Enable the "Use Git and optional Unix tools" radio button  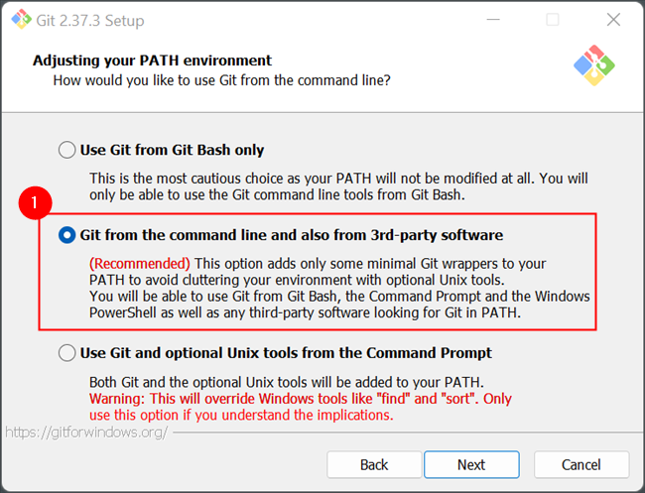67,353
